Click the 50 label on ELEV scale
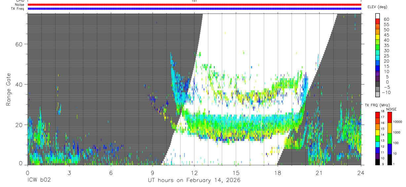Image resolution: width=406 pixels, height=187 pixels. (386, 30)
